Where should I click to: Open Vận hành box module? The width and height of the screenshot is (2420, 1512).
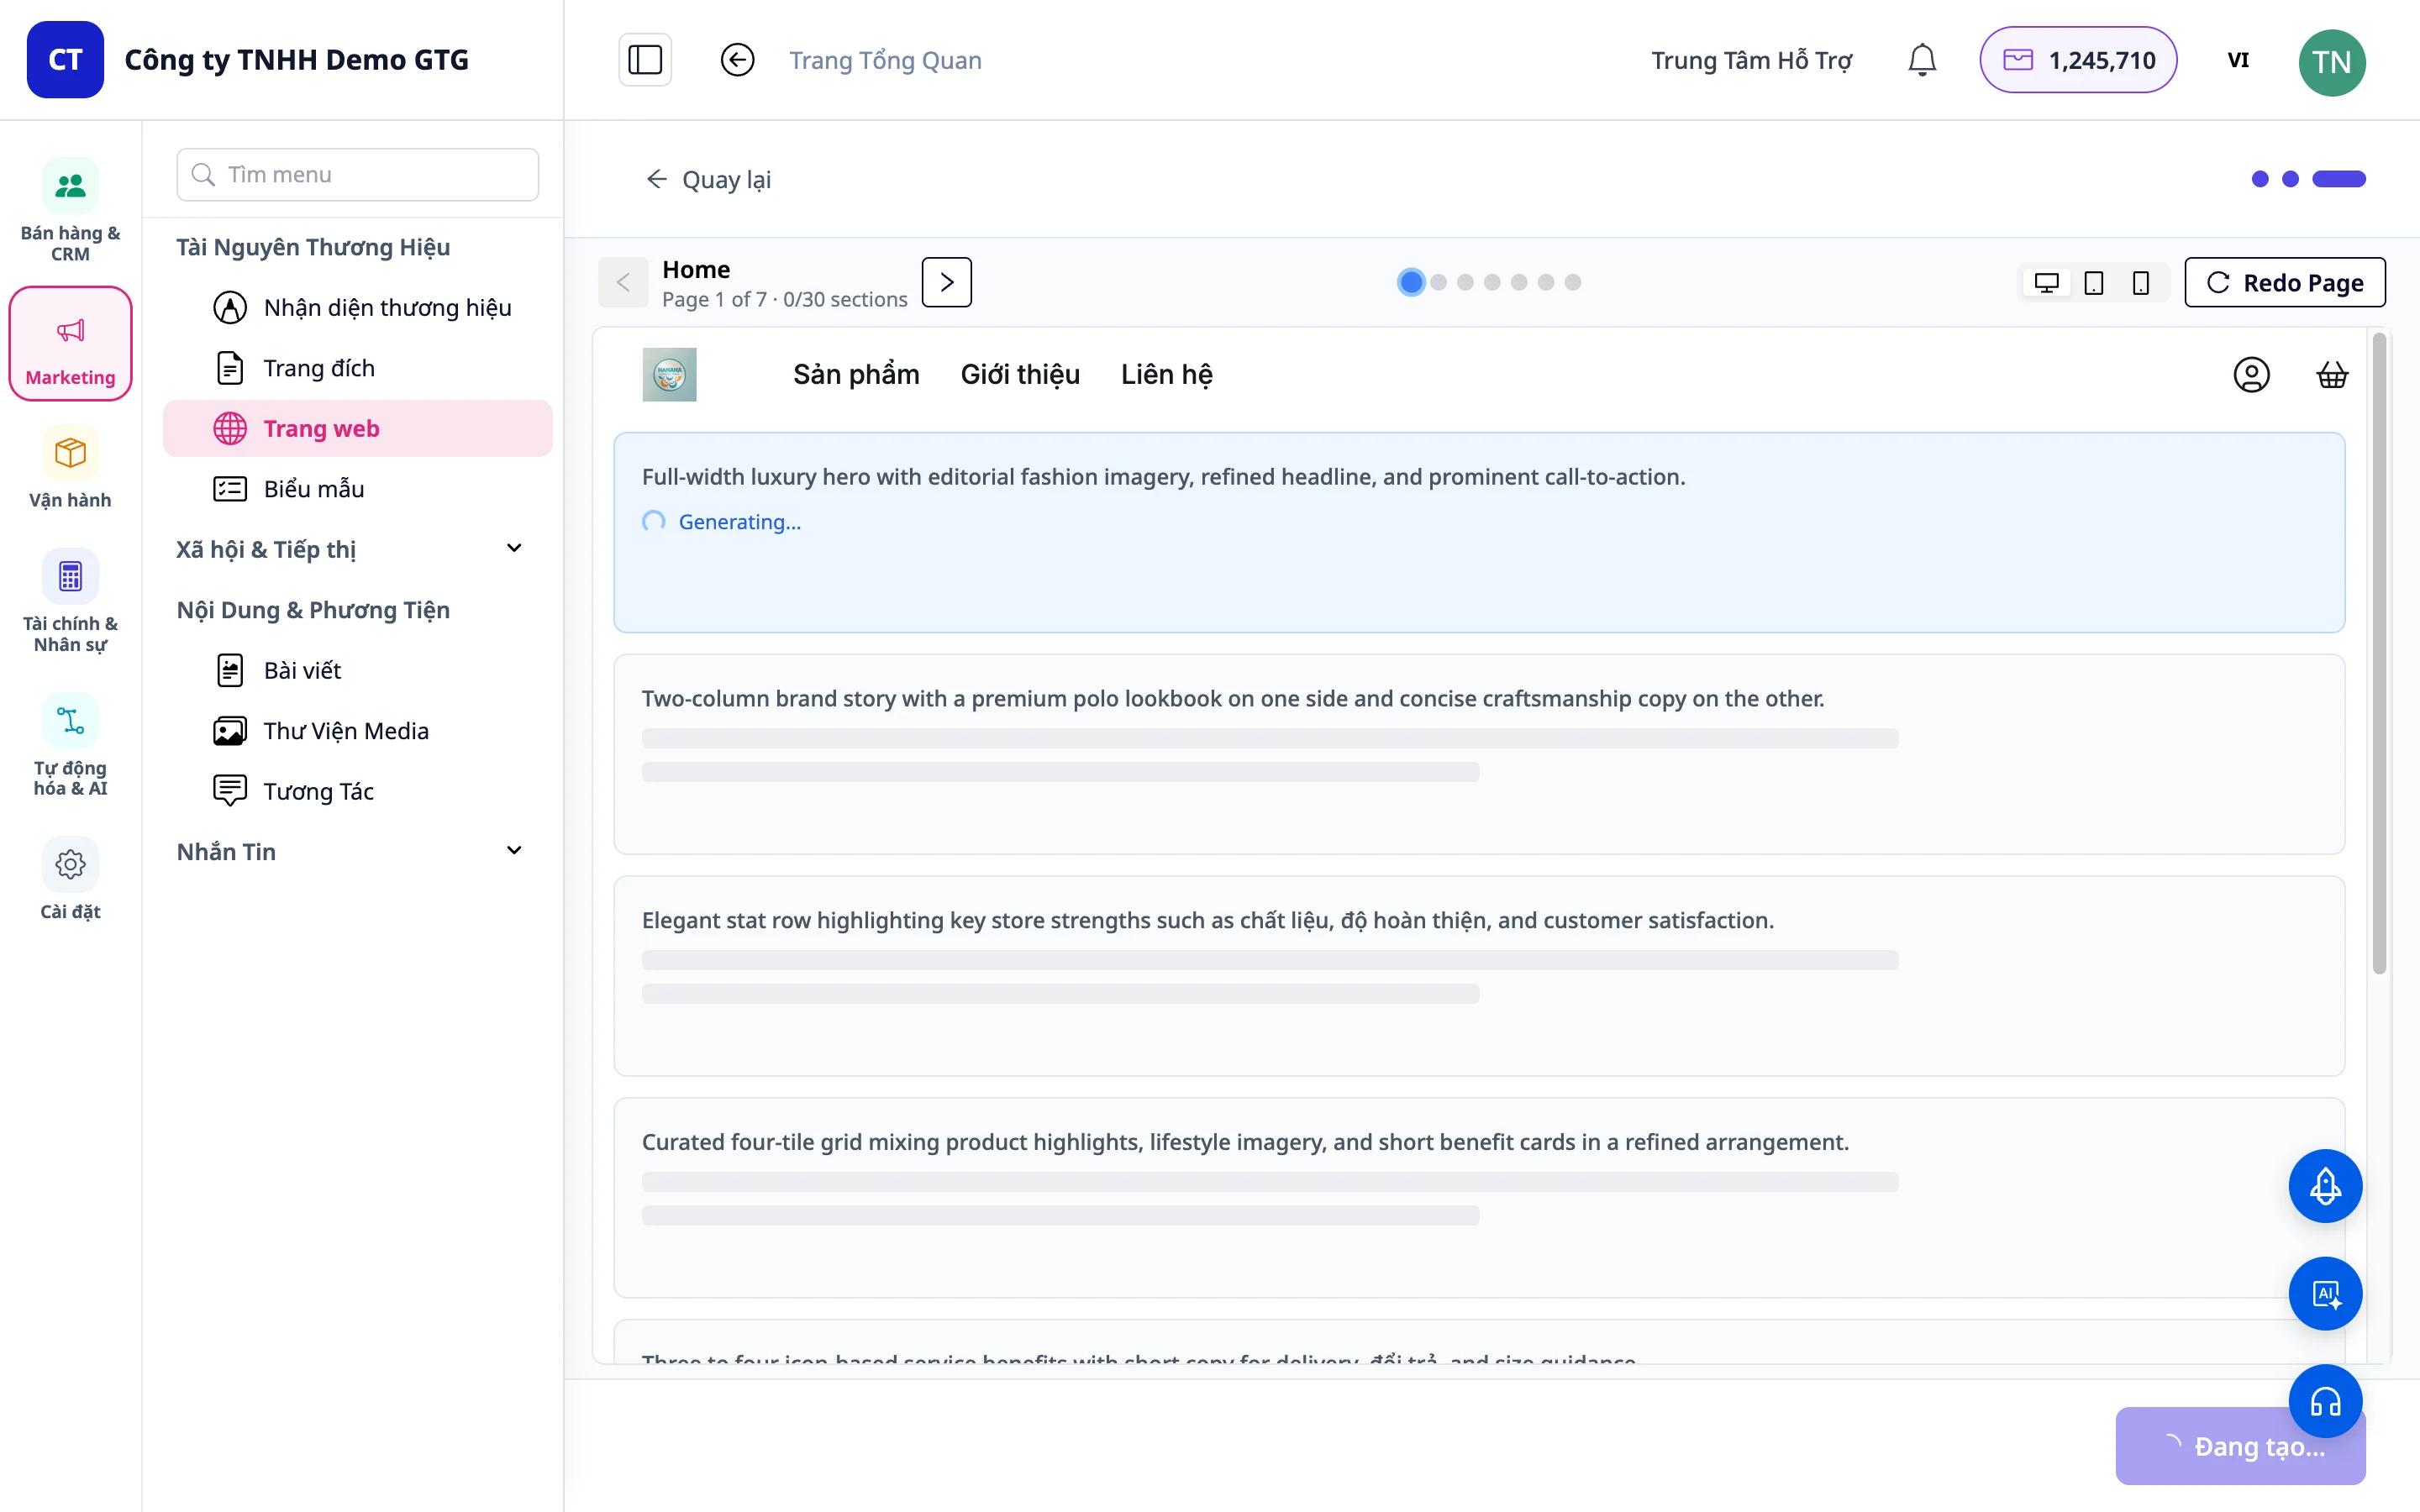pos(70,468)
